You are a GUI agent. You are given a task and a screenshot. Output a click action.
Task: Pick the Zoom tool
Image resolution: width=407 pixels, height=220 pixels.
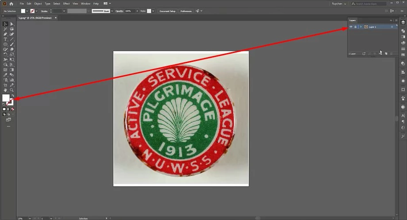tap(12, 90)
